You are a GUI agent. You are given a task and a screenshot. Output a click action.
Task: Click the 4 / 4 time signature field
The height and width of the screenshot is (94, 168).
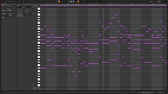16,2
